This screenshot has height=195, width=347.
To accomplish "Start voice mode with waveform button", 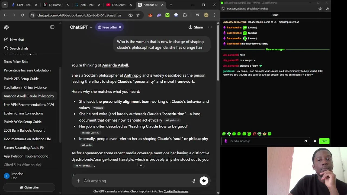I will coord(204,181).
